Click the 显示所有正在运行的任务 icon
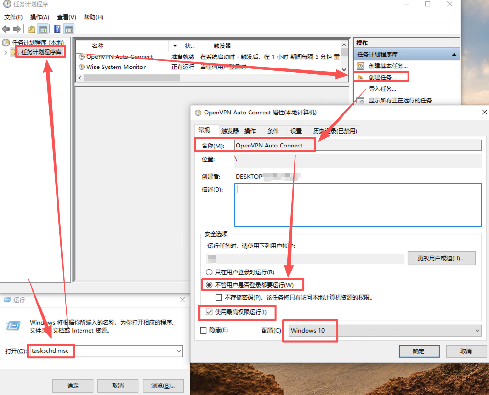Screen dimensions: 489x395 pyautogui.click(x=361, y=101)
